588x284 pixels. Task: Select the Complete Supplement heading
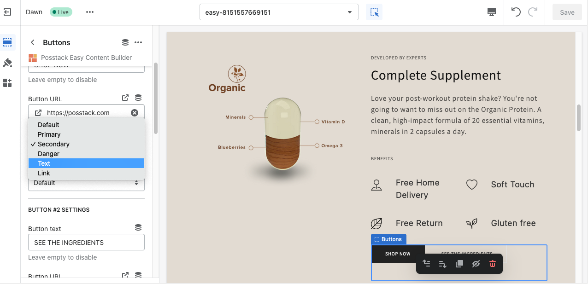pyautogui.click(x=436, y=75)
